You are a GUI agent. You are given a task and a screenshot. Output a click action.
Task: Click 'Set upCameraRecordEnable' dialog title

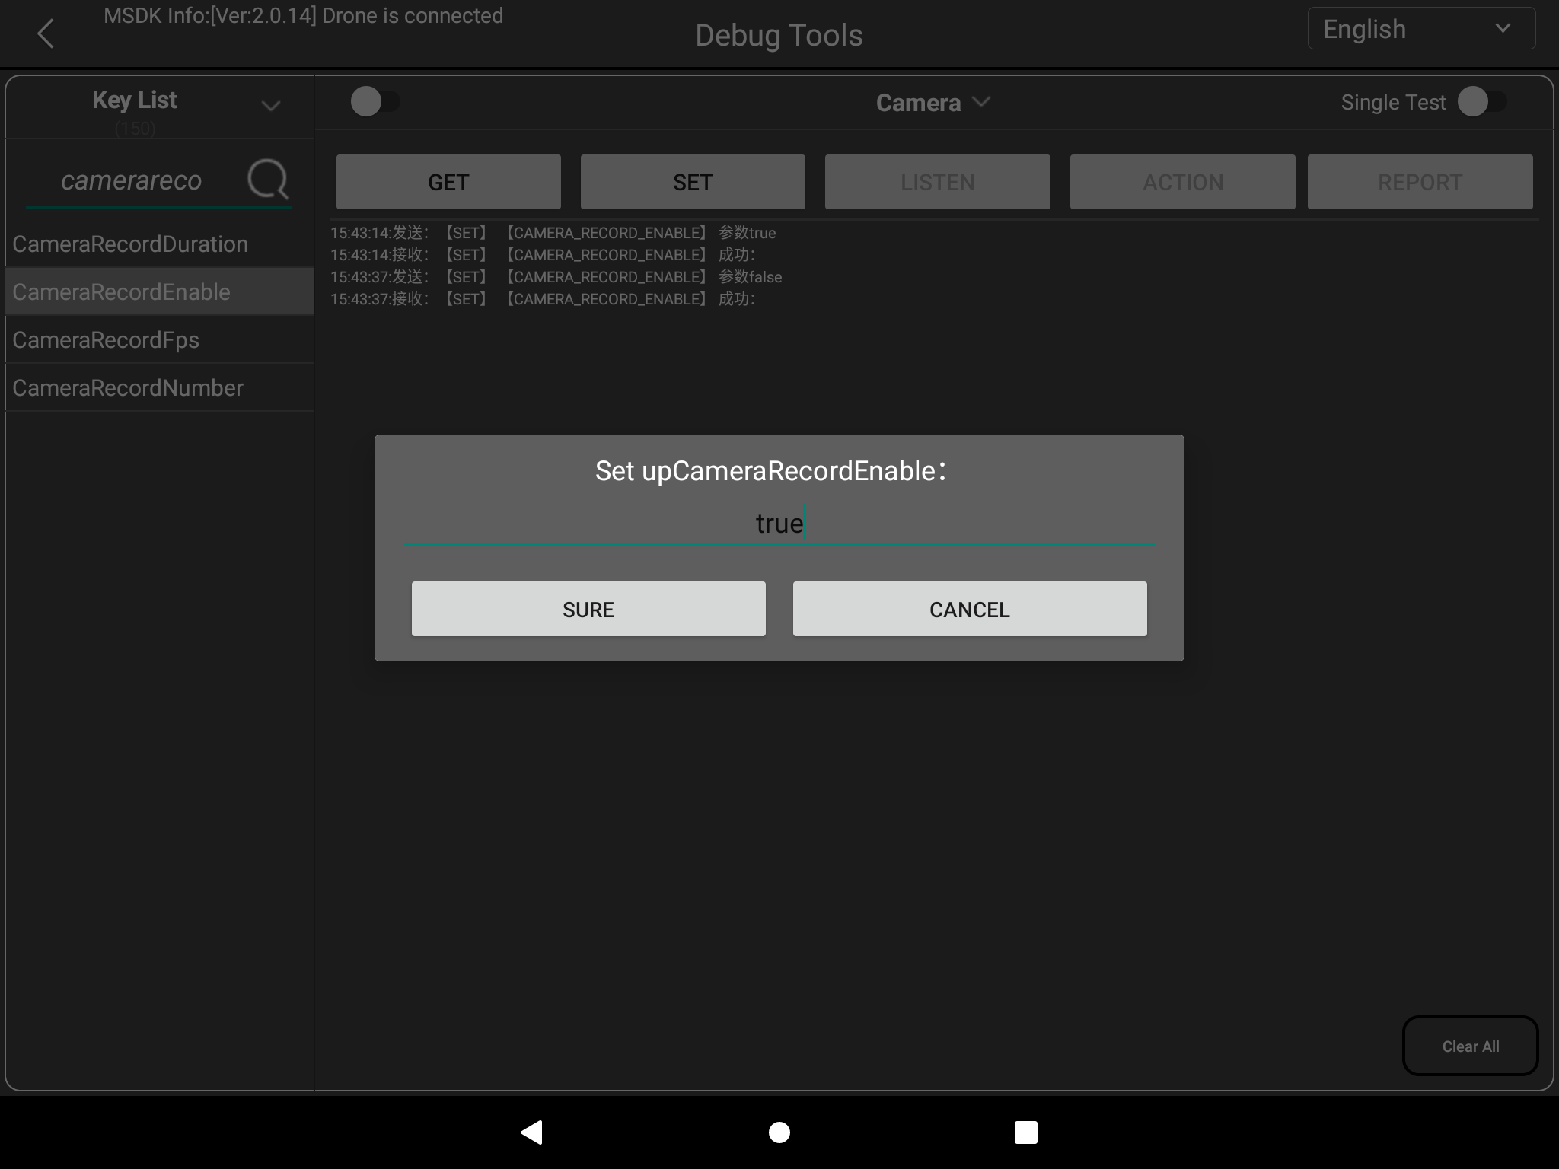click(x=770, y=471)
